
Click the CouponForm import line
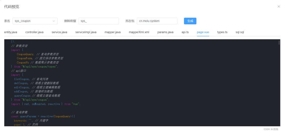(x=40, y=58)
